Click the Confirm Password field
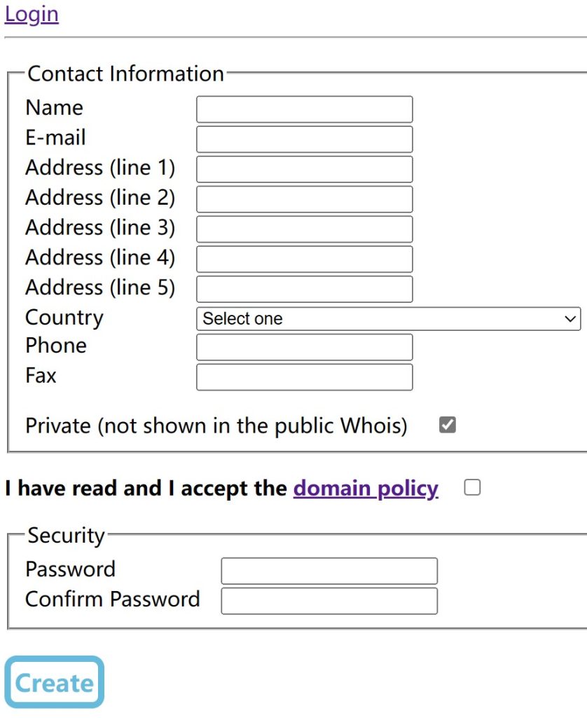The width and height of the screenshot is (587, 718). pyautogui.click(x=329, y=601)
